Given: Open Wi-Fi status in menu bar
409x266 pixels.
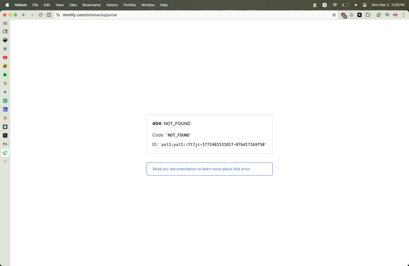Looking at the screenshot, I should coord(335,5).
